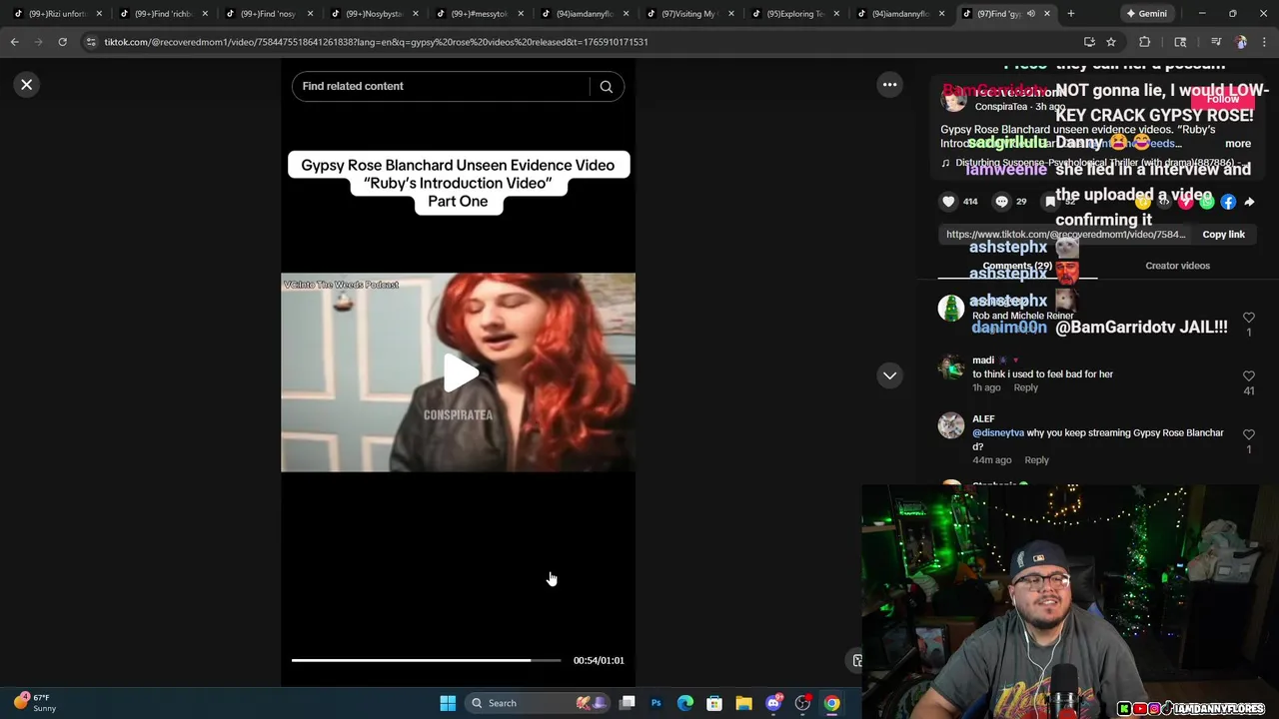The image size is (1279, 719).
Task: Open the browser extensions puzzle icon
Action: point(1145,42)
